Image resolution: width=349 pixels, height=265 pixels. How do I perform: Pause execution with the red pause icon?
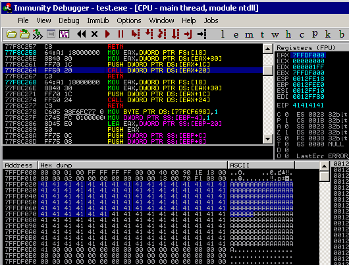click(121, 34)
